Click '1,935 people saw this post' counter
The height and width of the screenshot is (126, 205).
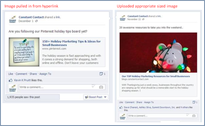click(32, 97)
